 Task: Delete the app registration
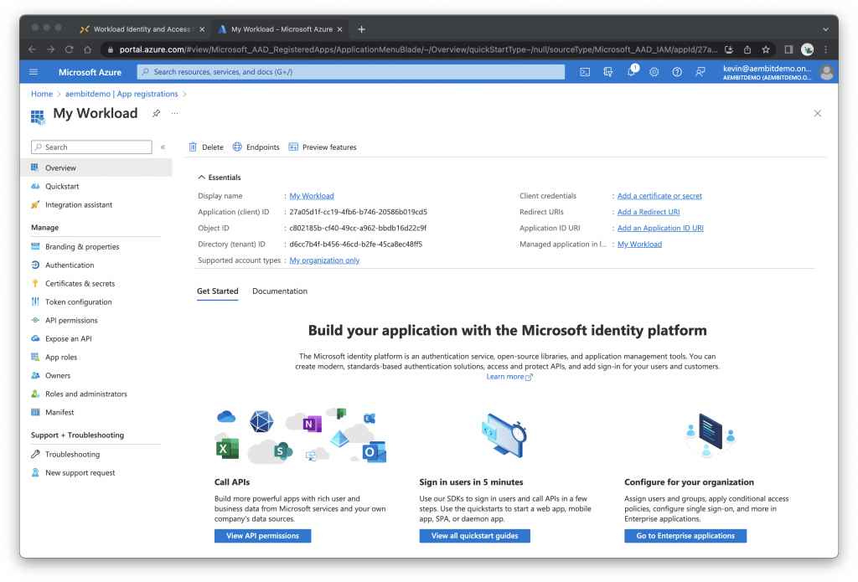tap(206, 147)
